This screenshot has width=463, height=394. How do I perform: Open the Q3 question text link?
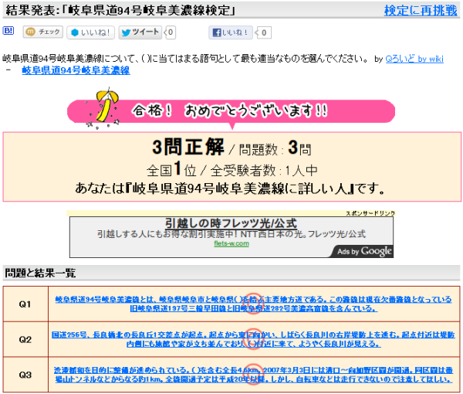click(253, 375)
